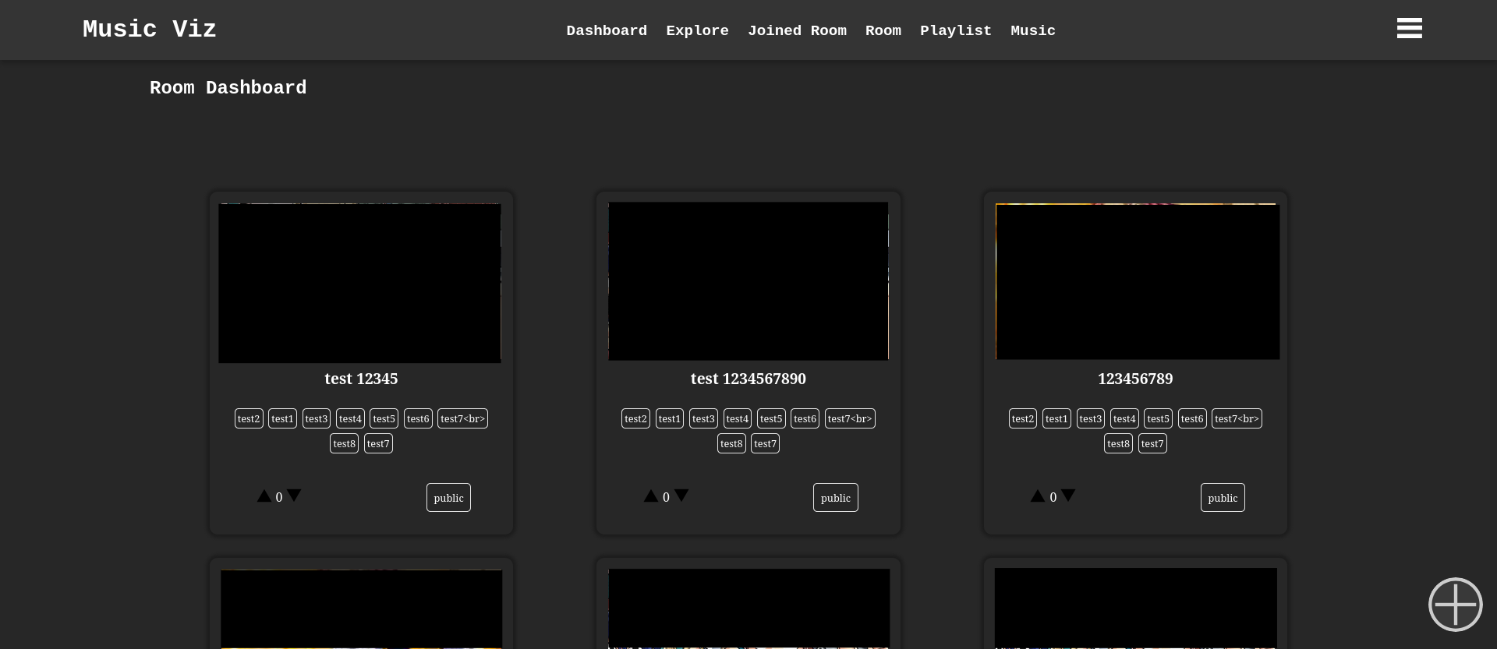Viewport: 1497px width, 649px height.
Task: Select second-row tag test7 on 'test 12345' card
Action: (378, 443)
